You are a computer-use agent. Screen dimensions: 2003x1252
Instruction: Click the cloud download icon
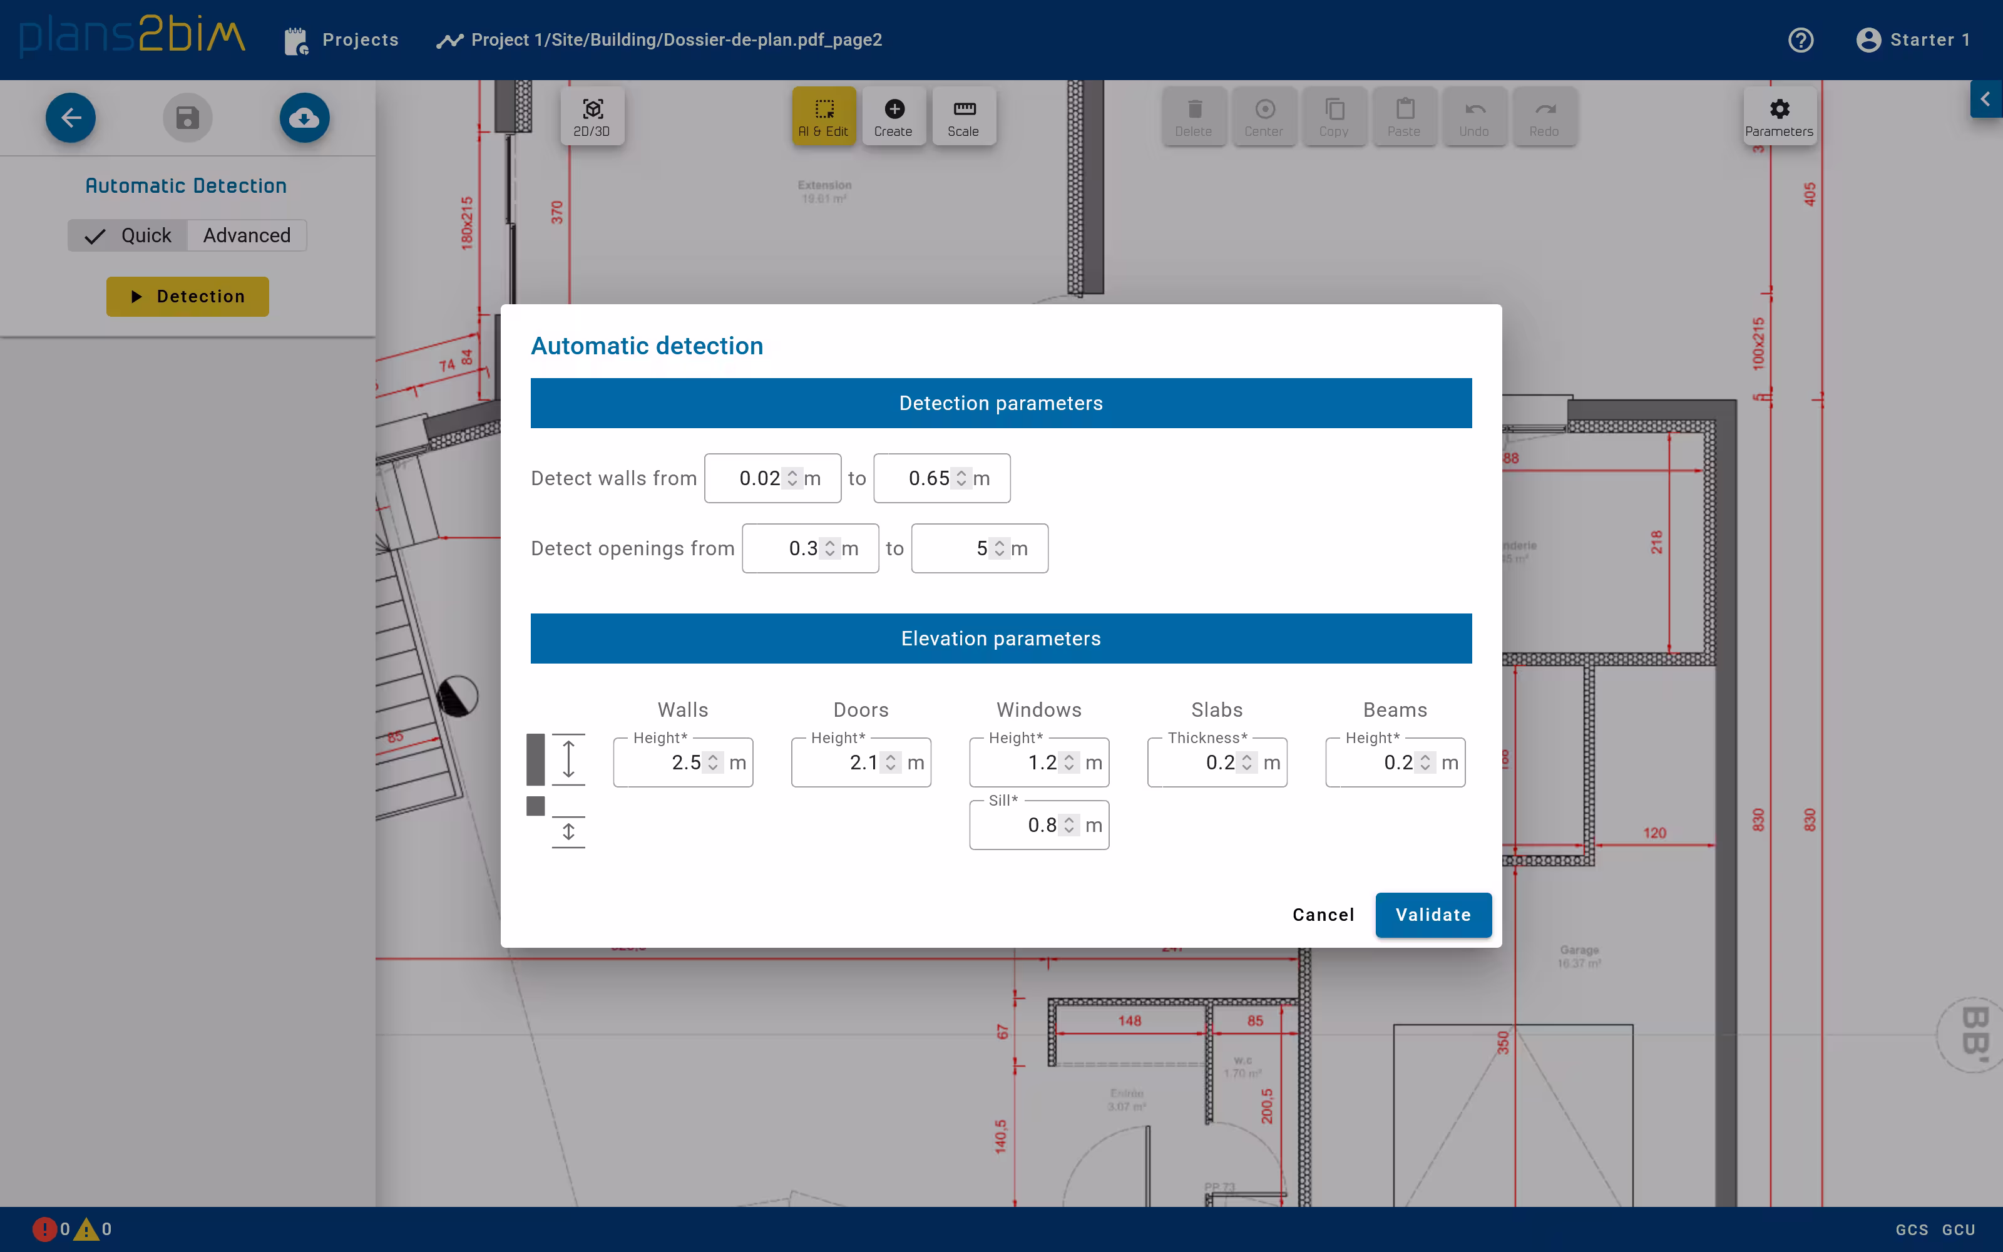click(x=304, y=118)
